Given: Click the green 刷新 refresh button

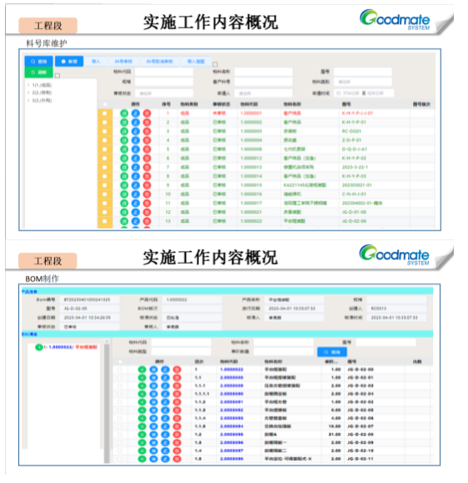Looking at the screenshot, I should [x=39, y=72].
